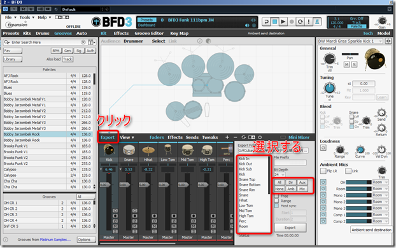Enable the Flip LR checkbox

[323, 171]
